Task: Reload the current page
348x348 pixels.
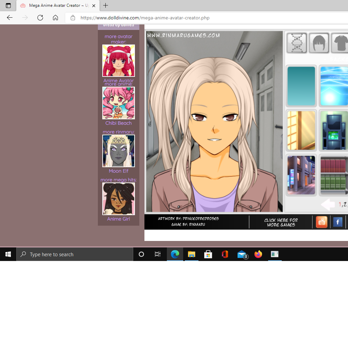Action: tap(40, 18)
